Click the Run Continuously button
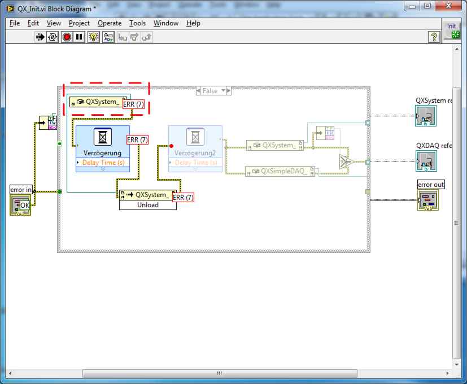The width and height of the screenshot is (467, 384). coord(53,37)
